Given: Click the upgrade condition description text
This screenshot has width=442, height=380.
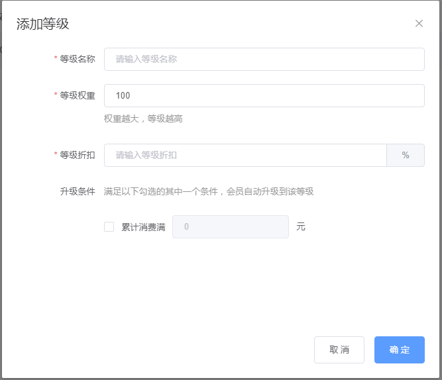Looking at the screenshot, I should point(209,191).
